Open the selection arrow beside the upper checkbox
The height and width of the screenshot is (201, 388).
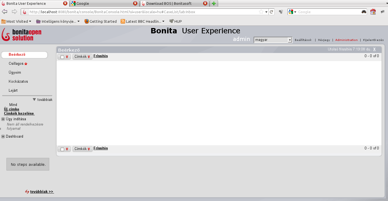click(67, 57)
